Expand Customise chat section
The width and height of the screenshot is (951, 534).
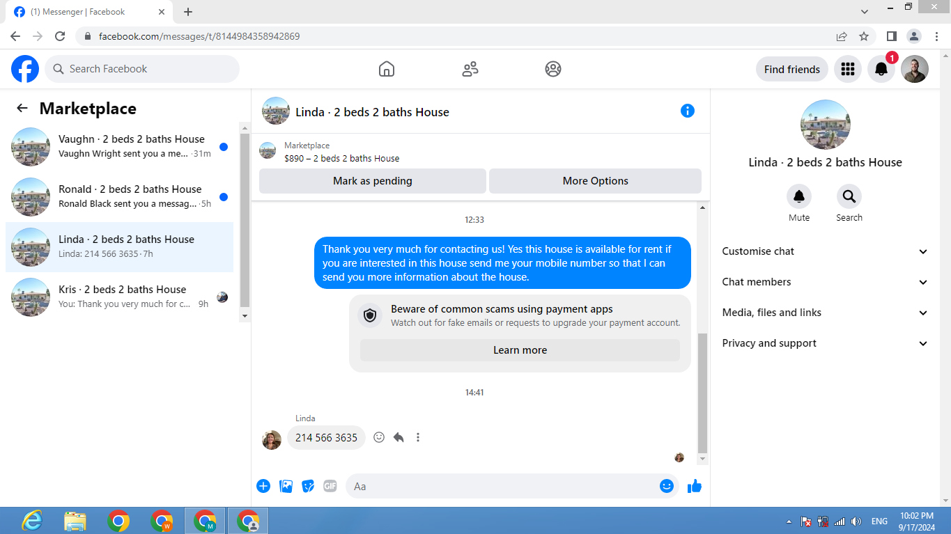tap(825, 251)
